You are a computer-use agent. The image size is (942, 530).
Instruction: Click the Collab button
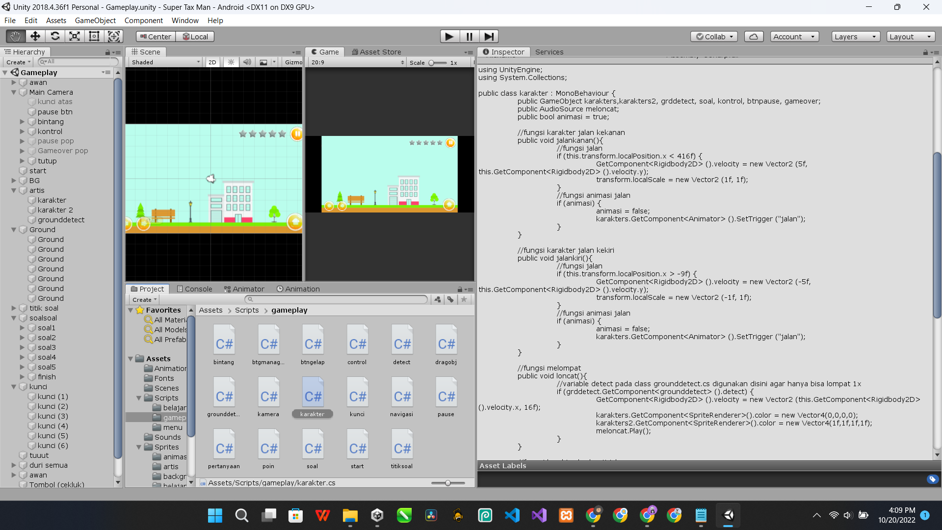click(x=714, y=36)
